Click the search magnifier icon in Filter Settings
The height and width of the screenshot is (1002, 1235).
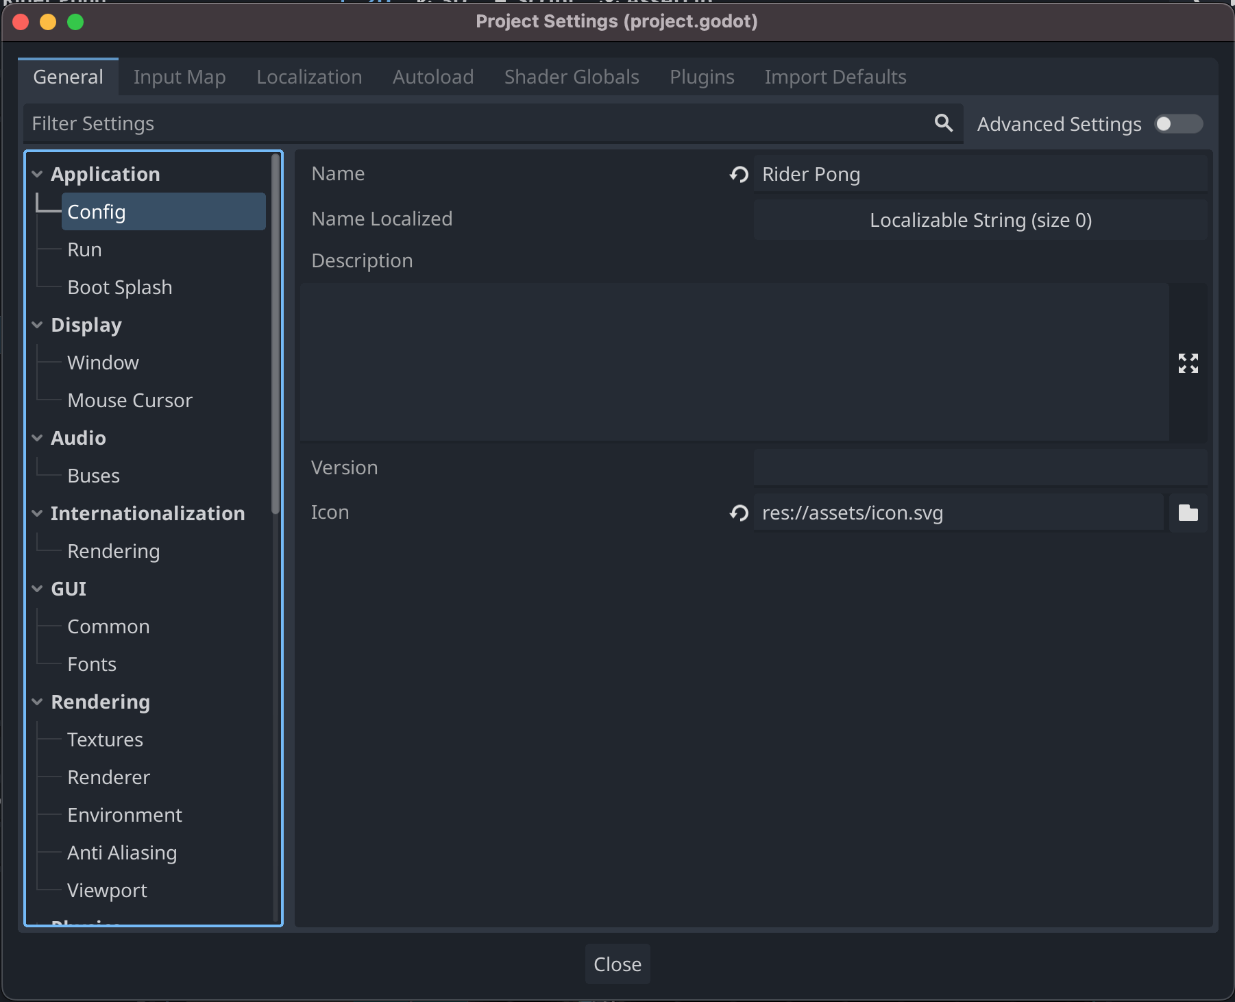pos(943,123)
